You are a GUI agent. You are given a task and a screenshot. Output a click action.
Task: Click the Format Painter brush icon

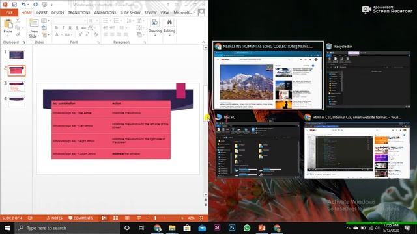pyautogui.click(x=18, y=34)
